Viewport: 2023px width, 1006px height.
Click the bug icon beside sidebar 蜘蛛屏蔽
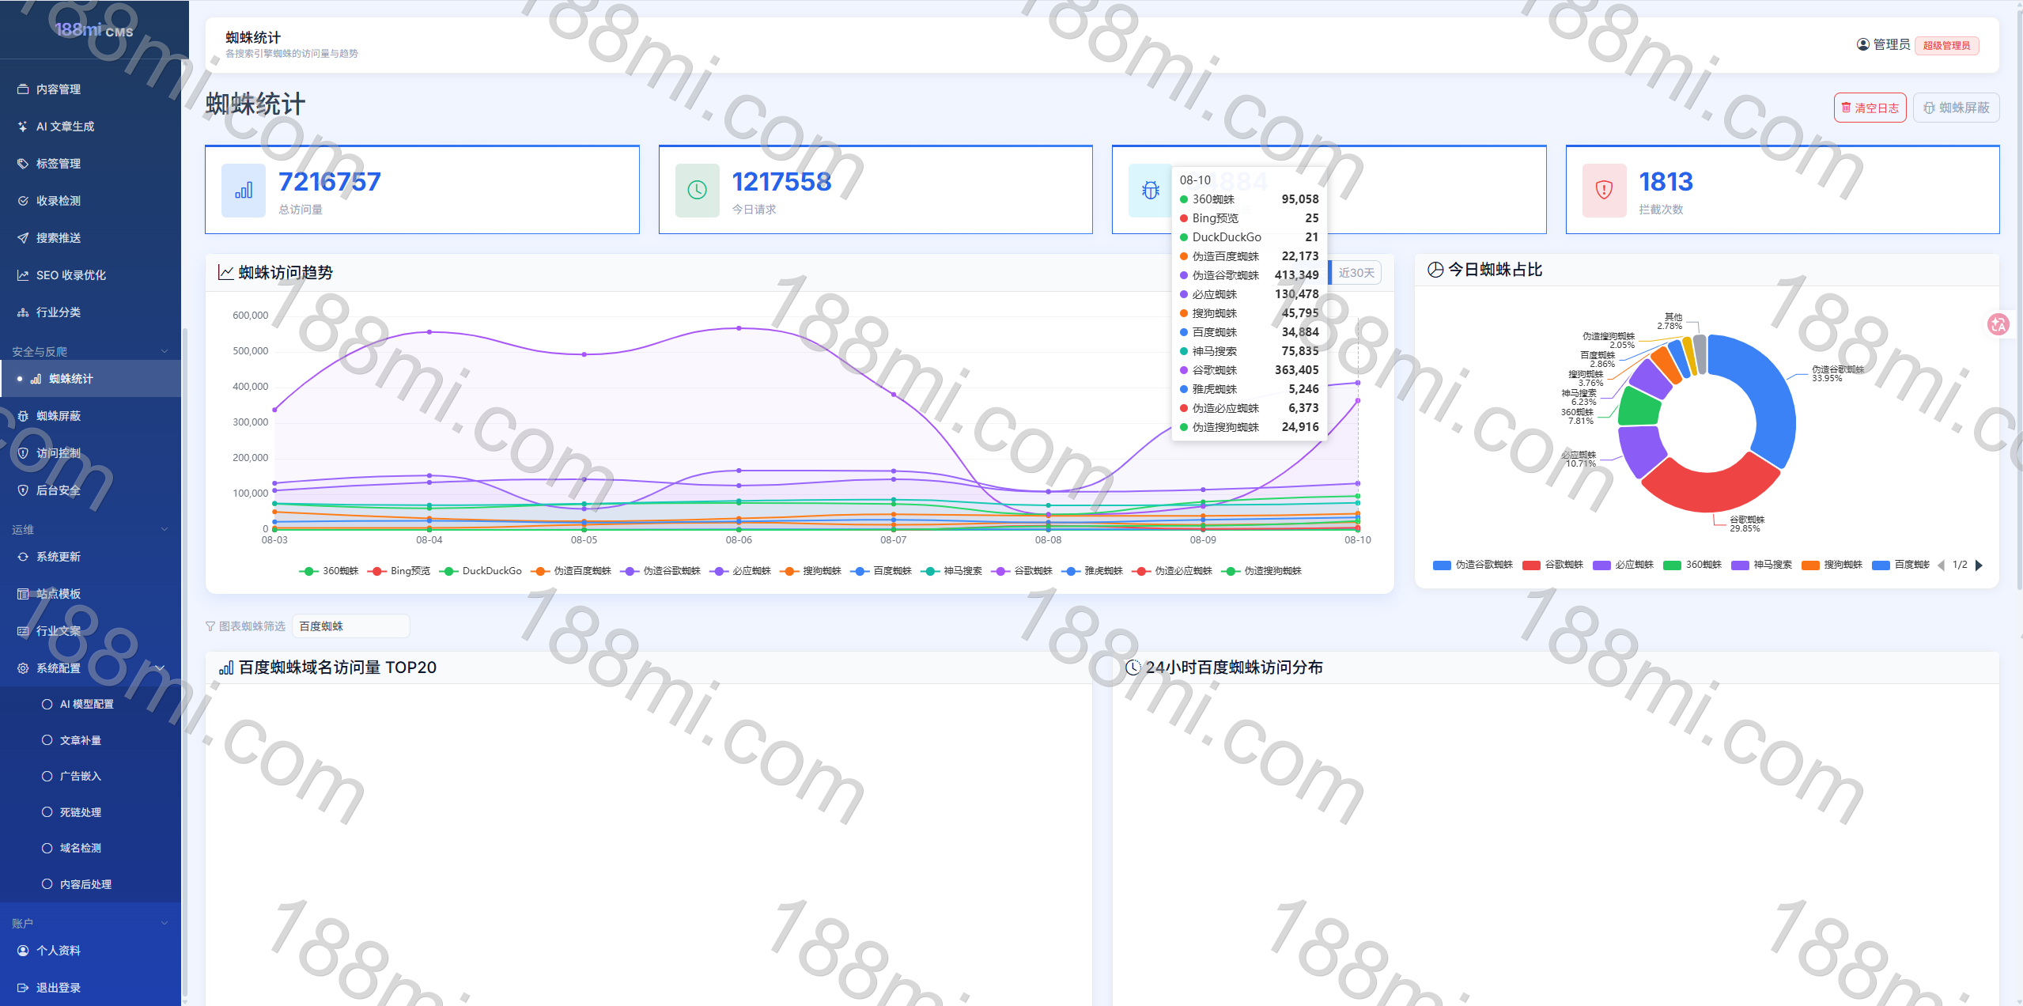[23, 416]
